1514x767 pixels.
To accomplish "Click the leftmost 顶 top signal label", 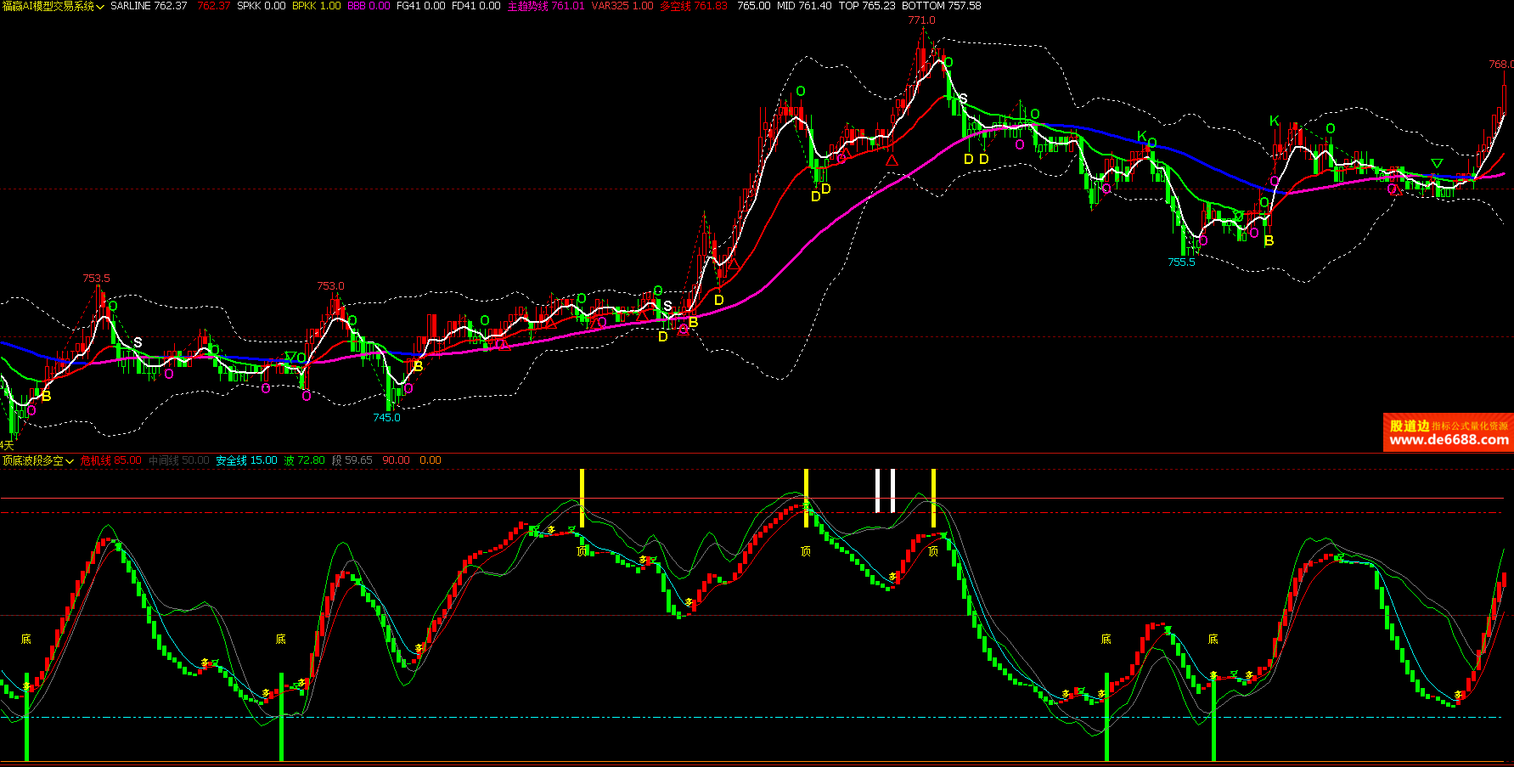I will pos(582,551).
